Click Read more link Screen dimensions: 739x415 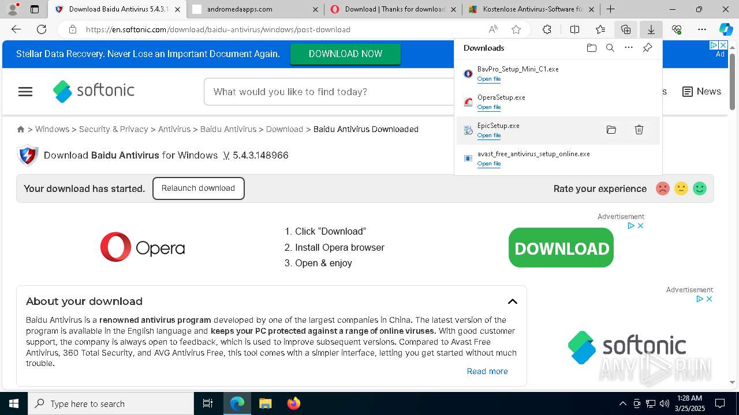[487, 371]
